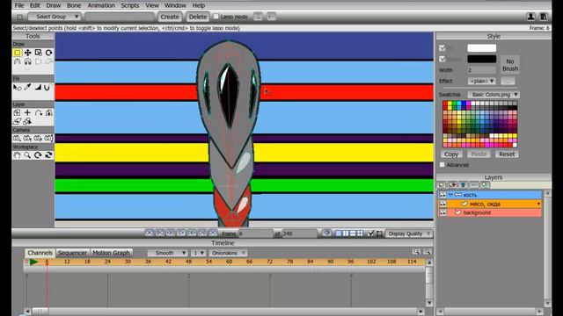Collapse the кость bone layer group
Viewport: 563px width, 316px height.
pyautogui.click(x=450, y=195)
